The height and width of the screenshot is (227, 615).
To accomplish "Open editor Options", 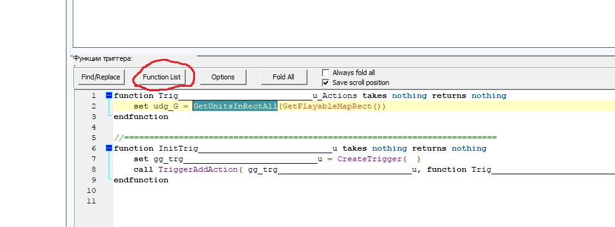I will click(223, 77).
